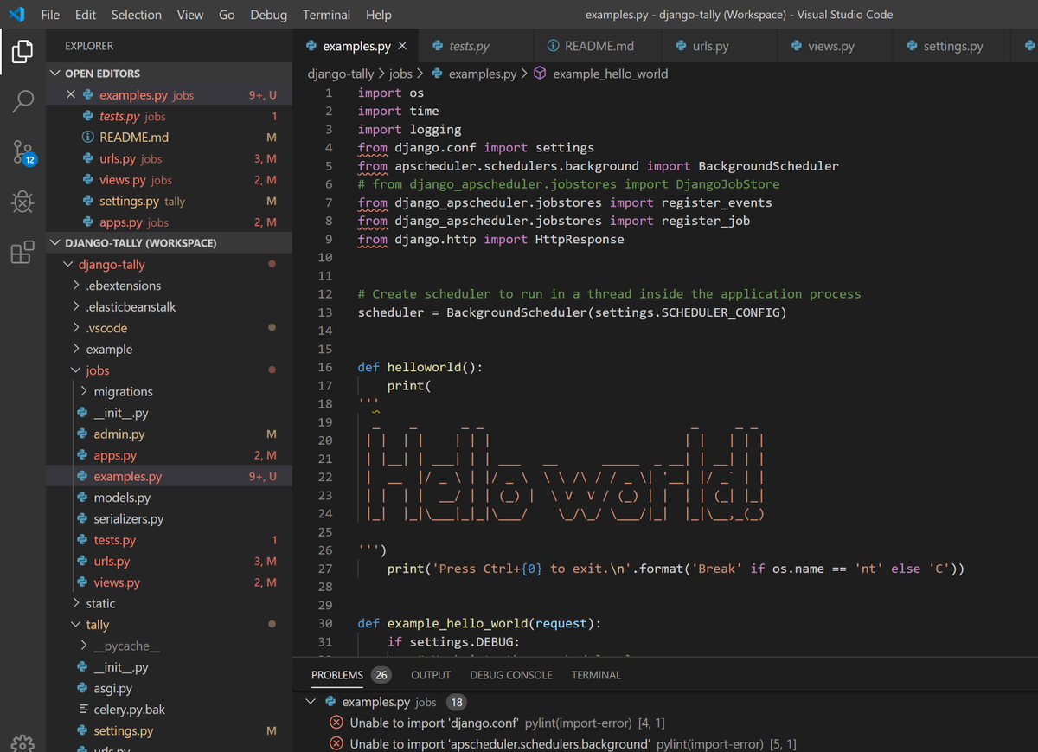Select the Debug Console panel tab
Image resolution: width=1038 pixels, height=752 pixels.
tap(510, 675)
